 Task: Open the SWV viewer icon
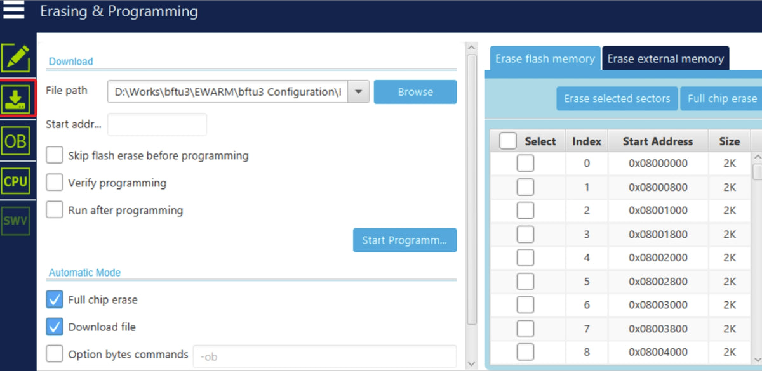tap(15, 221)
